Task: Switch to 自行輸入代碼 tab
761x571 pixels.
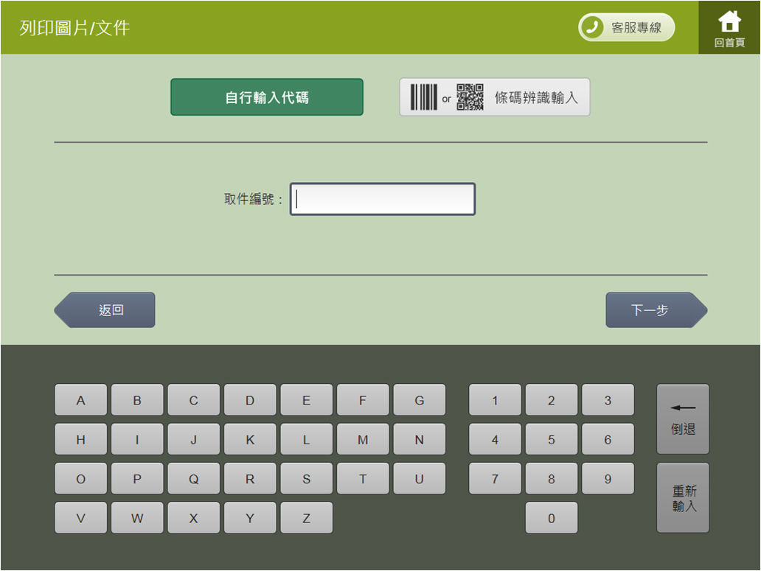Action: [267, 97]
